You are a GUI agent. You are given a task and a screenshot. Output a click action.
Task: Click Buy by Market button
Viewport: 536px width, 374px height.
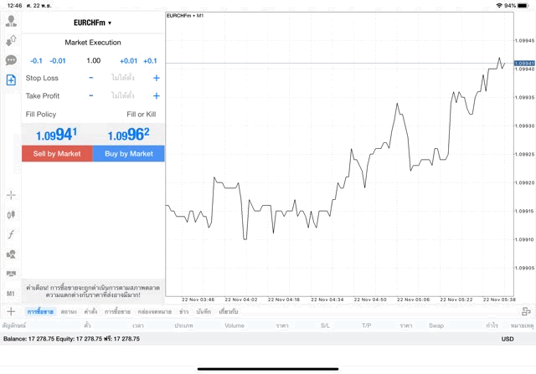coord(129,154)
